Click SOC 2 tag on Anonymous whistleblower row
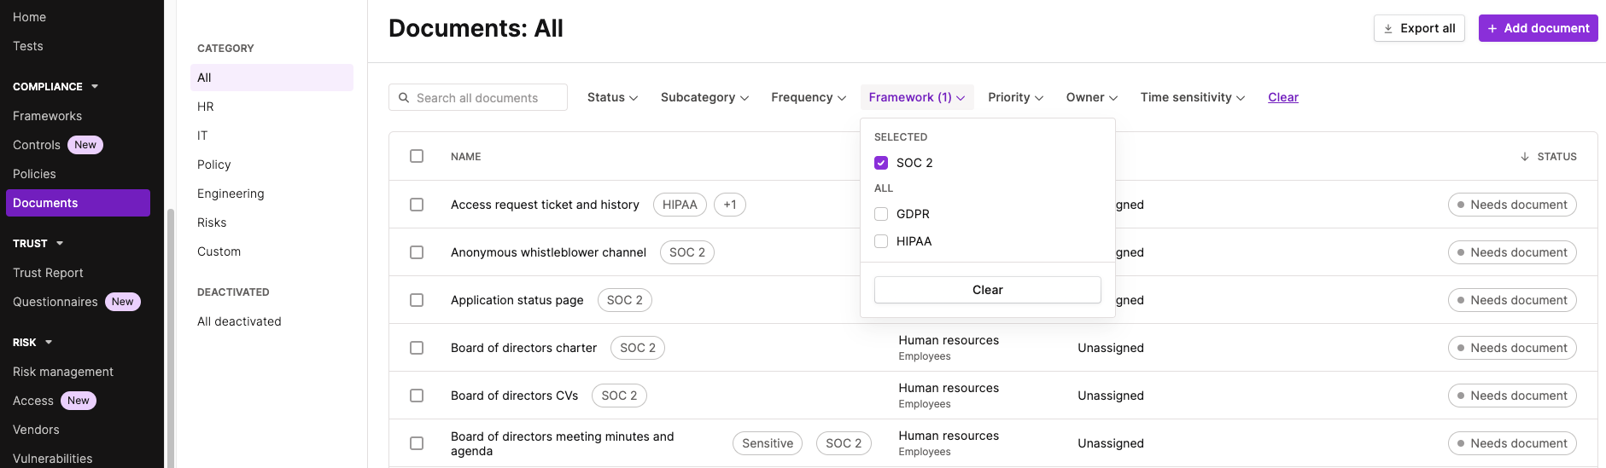Screen dimensions: 1606x468 (x=687, y=252)
